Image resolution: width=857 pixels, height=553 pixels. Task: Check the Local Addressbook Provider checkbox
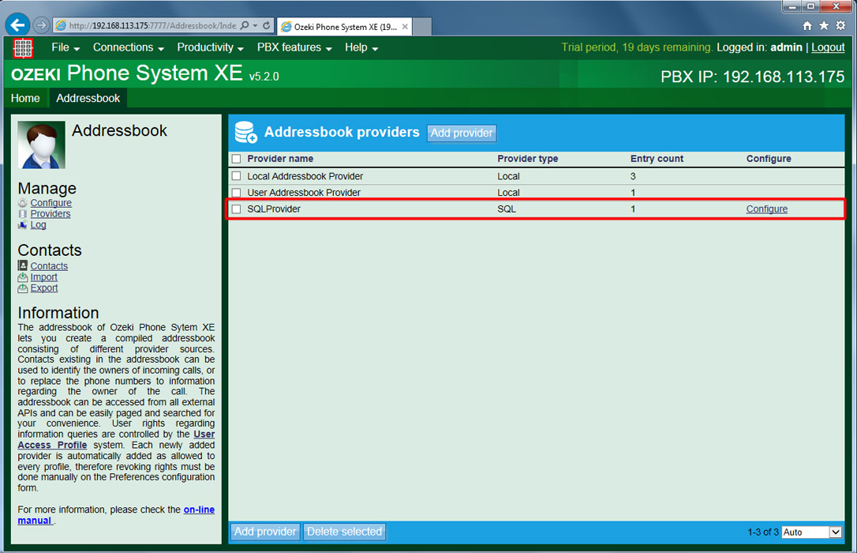[236, 176]
